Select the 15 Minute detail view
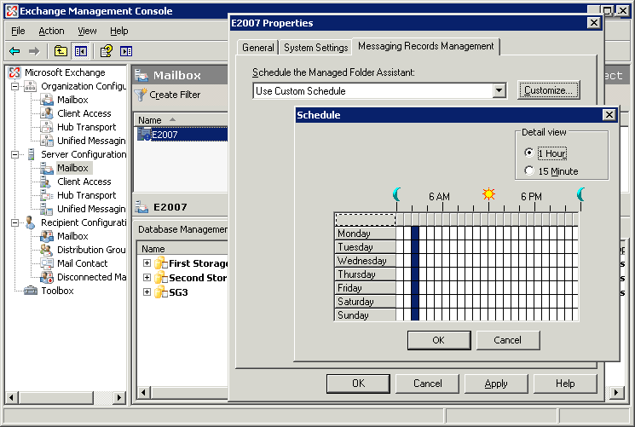Image resolution: width=635 pixels, height=427 pixels. coord(529,170)
